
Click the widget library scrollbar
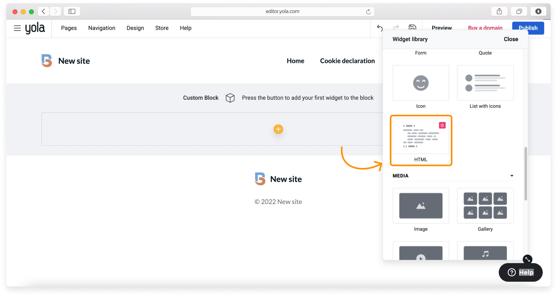coord(526,173)
